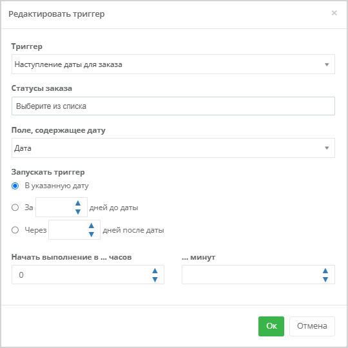The height and width of the screenshot is (348, 348).
Task: Decrease the hours value with down arrow
Action: click(x=155, y=280)
